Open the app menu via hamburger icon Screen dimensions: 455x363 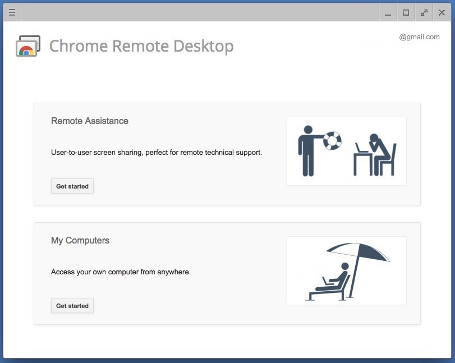(12, 12)
